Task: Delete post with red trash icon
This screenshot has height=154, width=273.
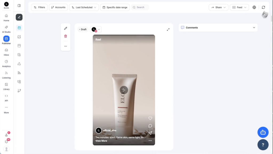Action: 66,36
